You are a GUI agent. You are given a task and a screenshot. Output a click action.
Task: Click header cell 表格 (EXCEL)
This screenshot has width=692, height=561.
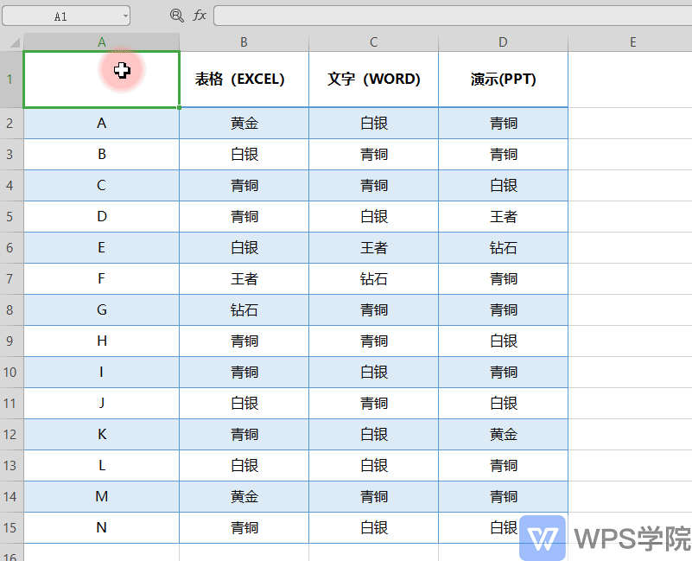click(x=244, y=80)
